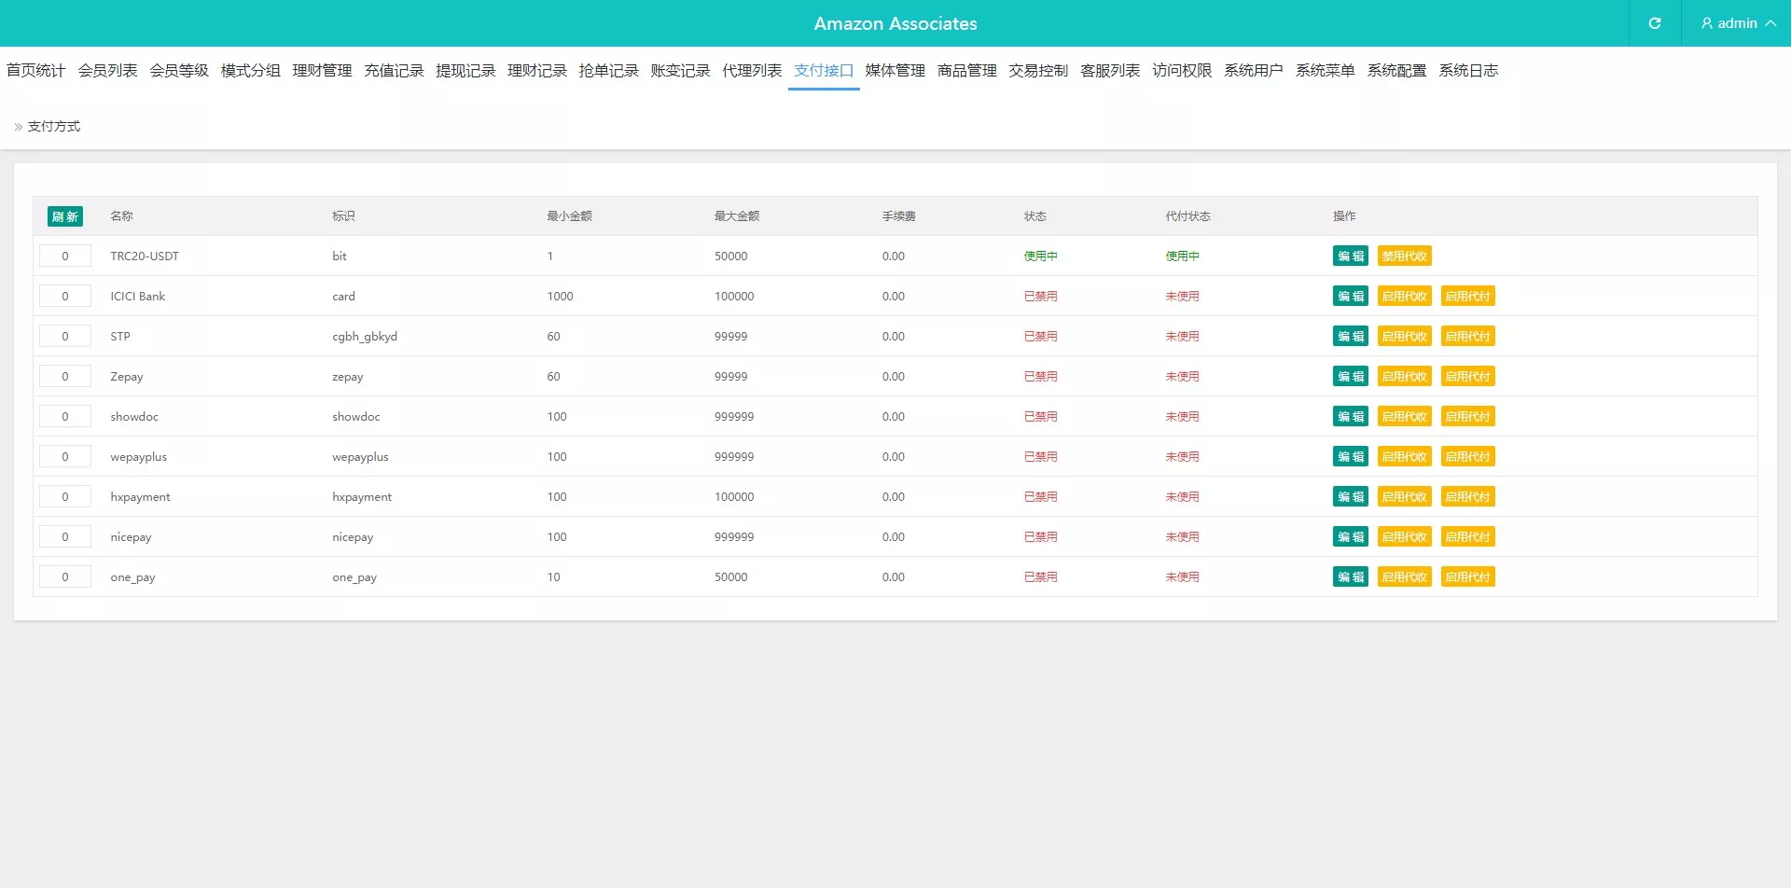1791x888 pixels.
Task: Go to the 系统配置 menu item
Action: [x=1396, y=71]
